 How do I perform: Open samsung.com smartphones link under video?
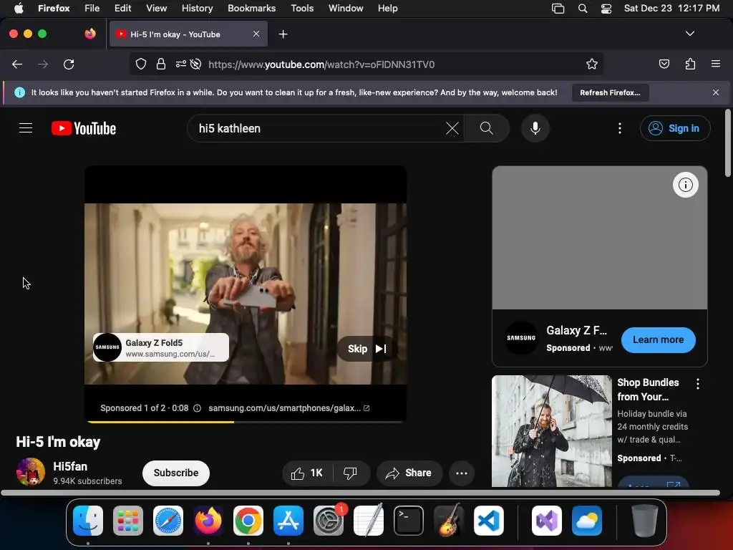(x=289, y=408)
